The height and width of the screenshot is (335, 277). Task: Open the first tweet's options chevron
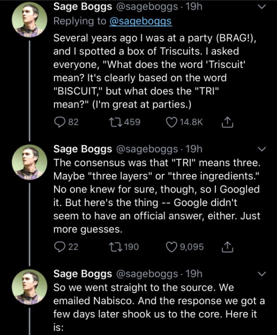(262, 7)
